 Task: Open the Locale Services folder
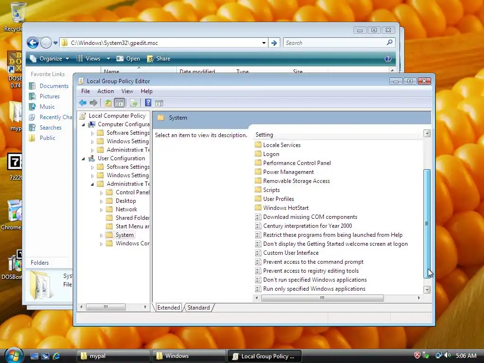278,145
